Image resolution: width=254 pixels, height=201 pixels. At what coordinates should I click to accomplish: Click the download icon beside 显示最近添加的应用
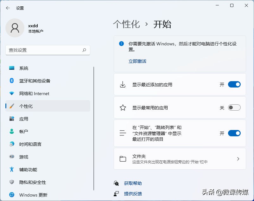(x=123, y=84)
